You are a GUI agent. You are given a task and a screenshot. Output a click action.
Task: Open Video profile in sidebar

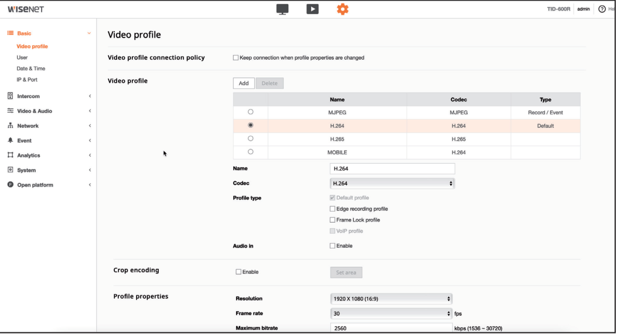(x=32, y=46)
